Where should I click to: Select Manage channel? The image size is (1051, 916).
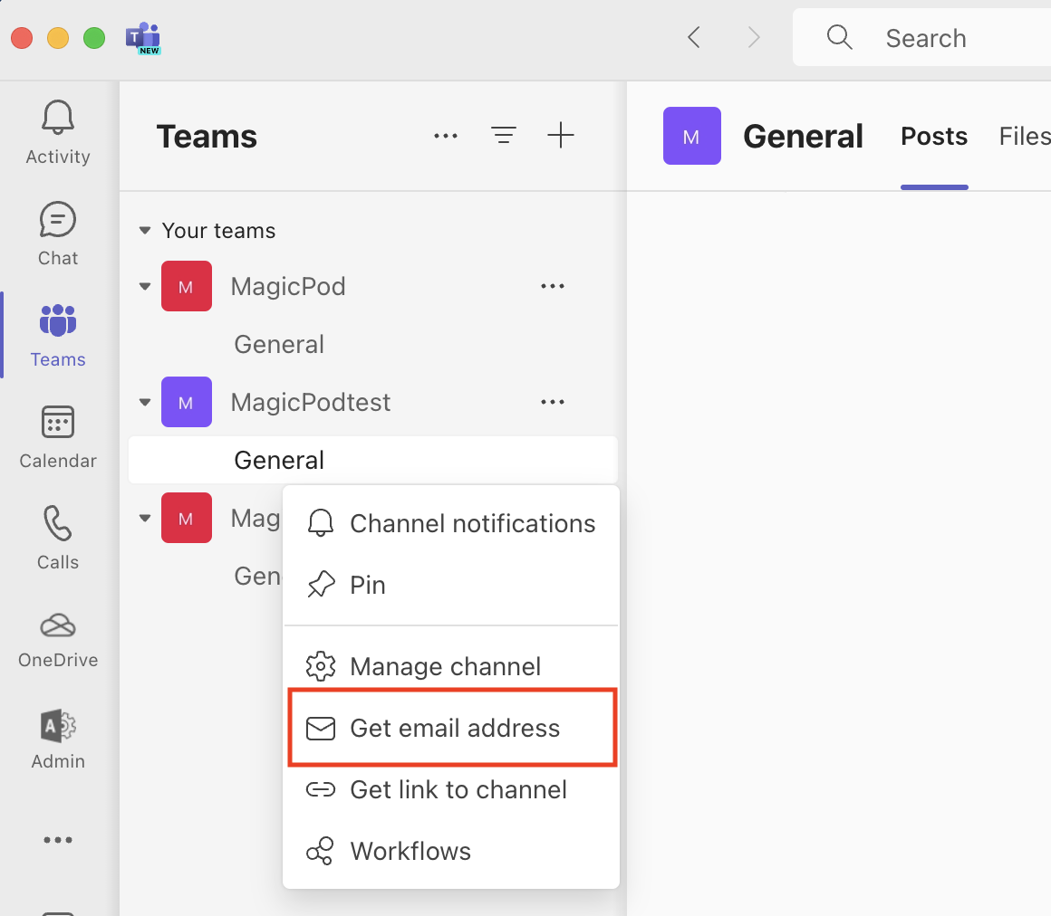tap(451, 667)
